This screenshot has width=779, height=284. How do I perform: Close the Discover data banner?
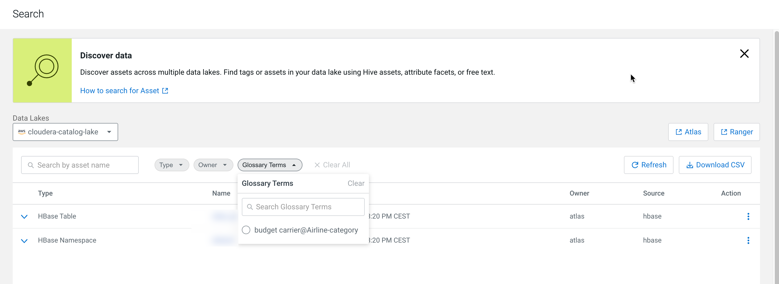coord(744,54)
